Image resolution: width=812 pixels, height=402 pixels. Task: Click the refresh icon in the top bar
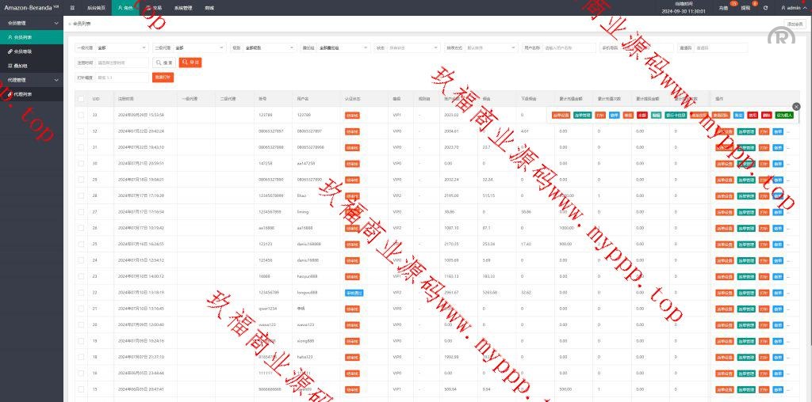(765, 7)
